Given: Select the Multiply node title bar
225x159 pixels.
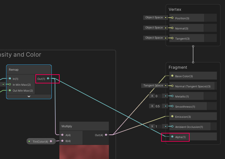Looking at the screenshot, I should point(84,126).
